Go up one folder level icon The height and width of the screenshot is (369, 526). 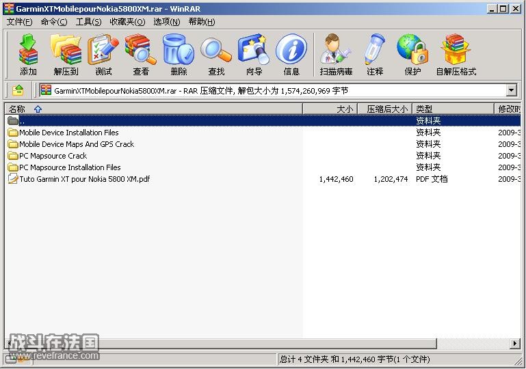tap(18, 90)
